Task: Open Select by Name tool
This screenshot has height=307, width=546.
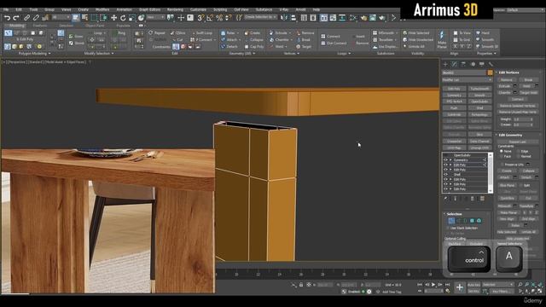Action: click(84, 17)
